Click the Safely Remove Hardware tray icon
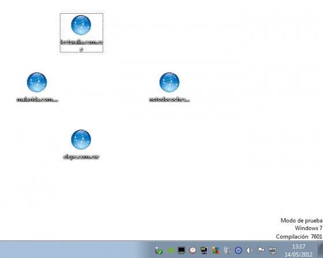 159,251
